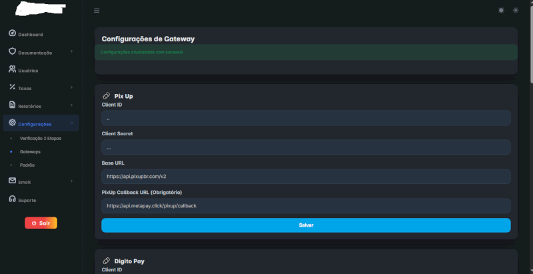533x274 pixels.
Task: Click the Pix Up Client ID field
Action: (x=306, y=118)
